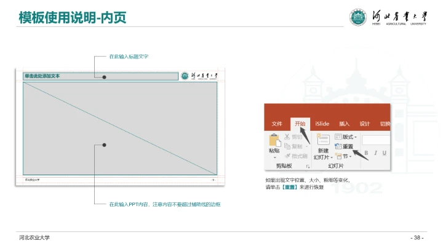The width and height of the screenshot is (443, 249).
Task: Click the small footer text inside template preview
Action: coord(32,180)
